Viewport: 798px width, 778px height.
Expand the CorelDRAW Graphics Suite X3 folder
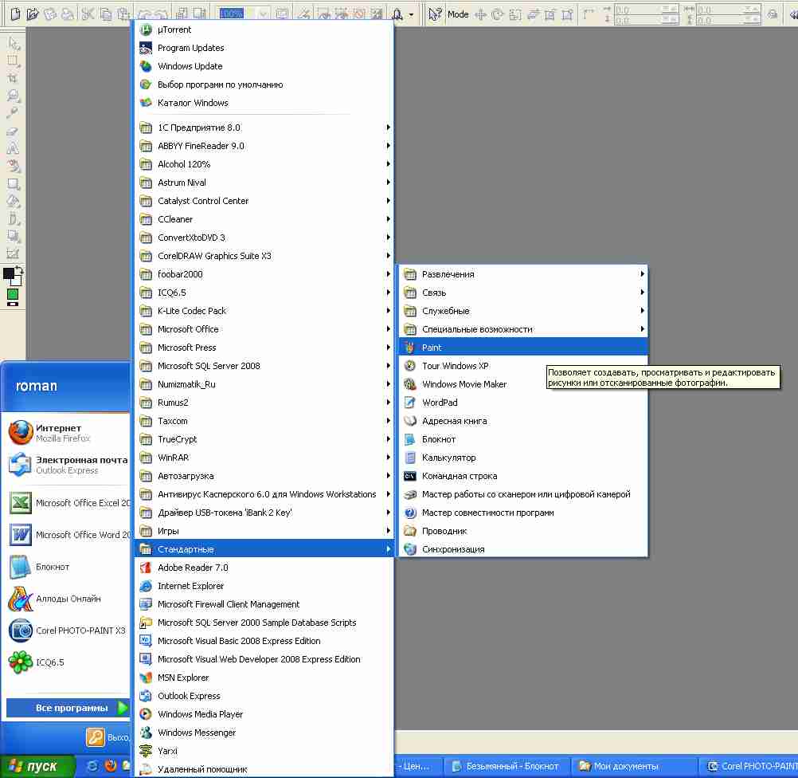tap(264, 256)
